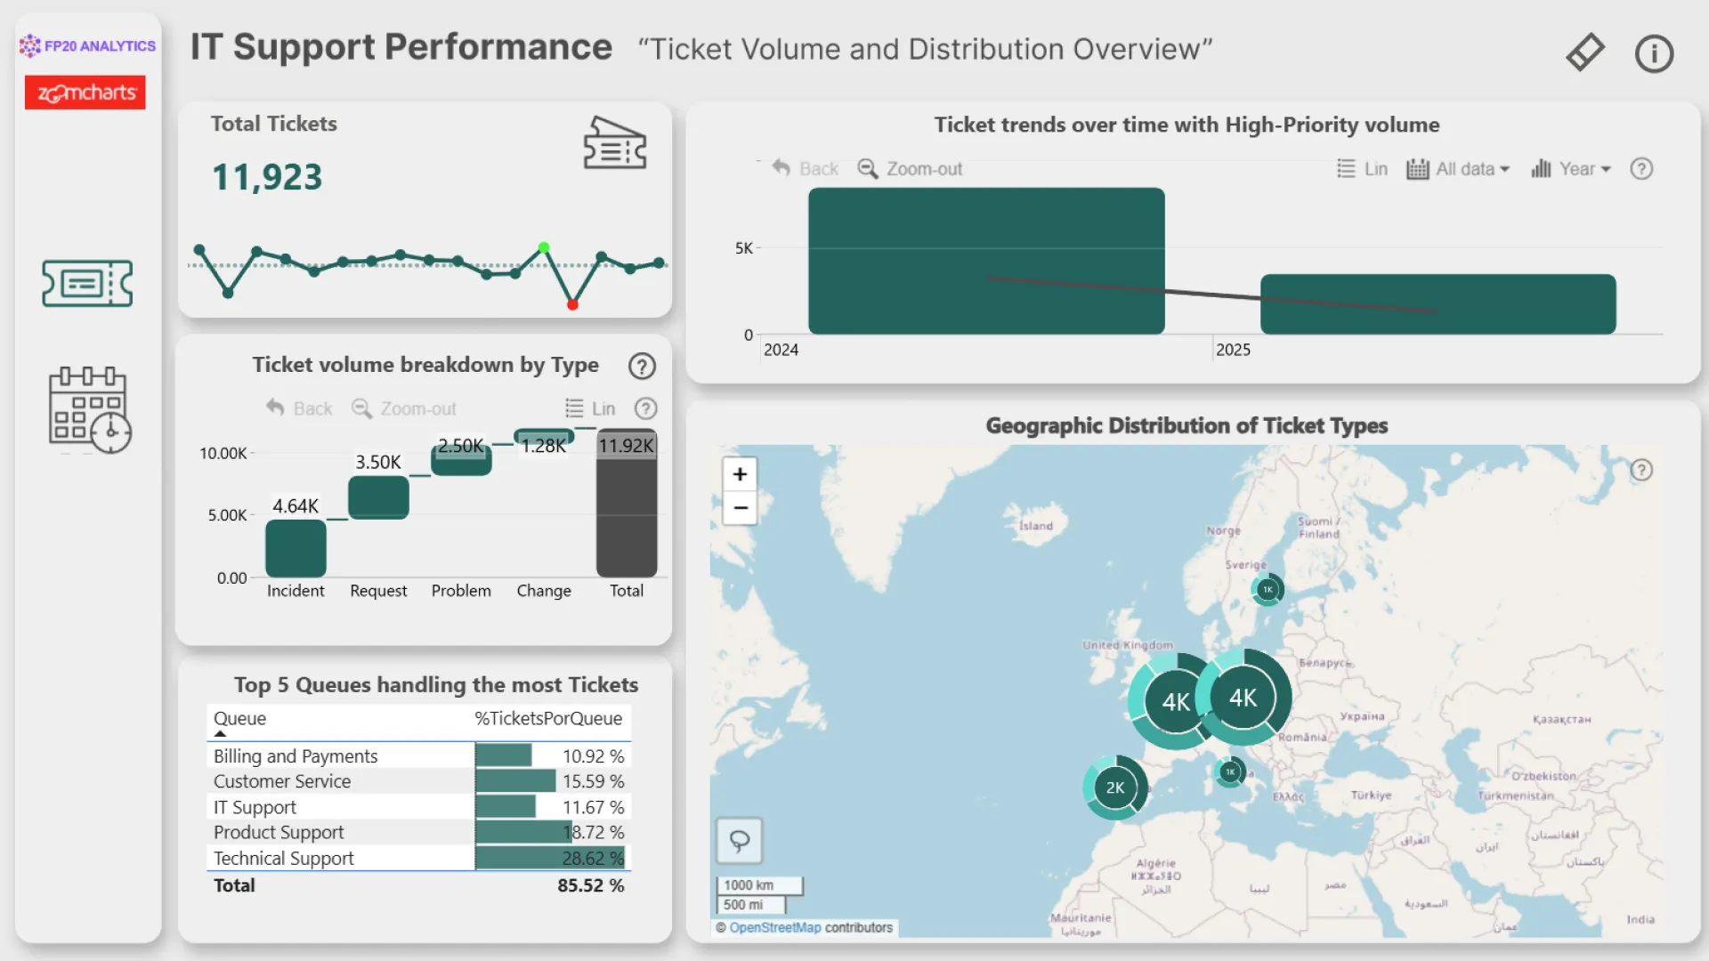The height and width of the screenshot is (961, 1709).
Task: Click the ticket icon in Total Tickets card
Action: click(615, 142)
